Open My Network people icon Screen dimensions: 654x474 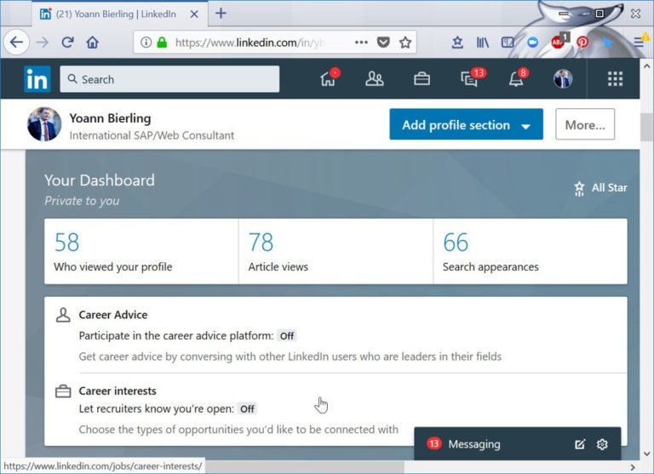point(374,79)
